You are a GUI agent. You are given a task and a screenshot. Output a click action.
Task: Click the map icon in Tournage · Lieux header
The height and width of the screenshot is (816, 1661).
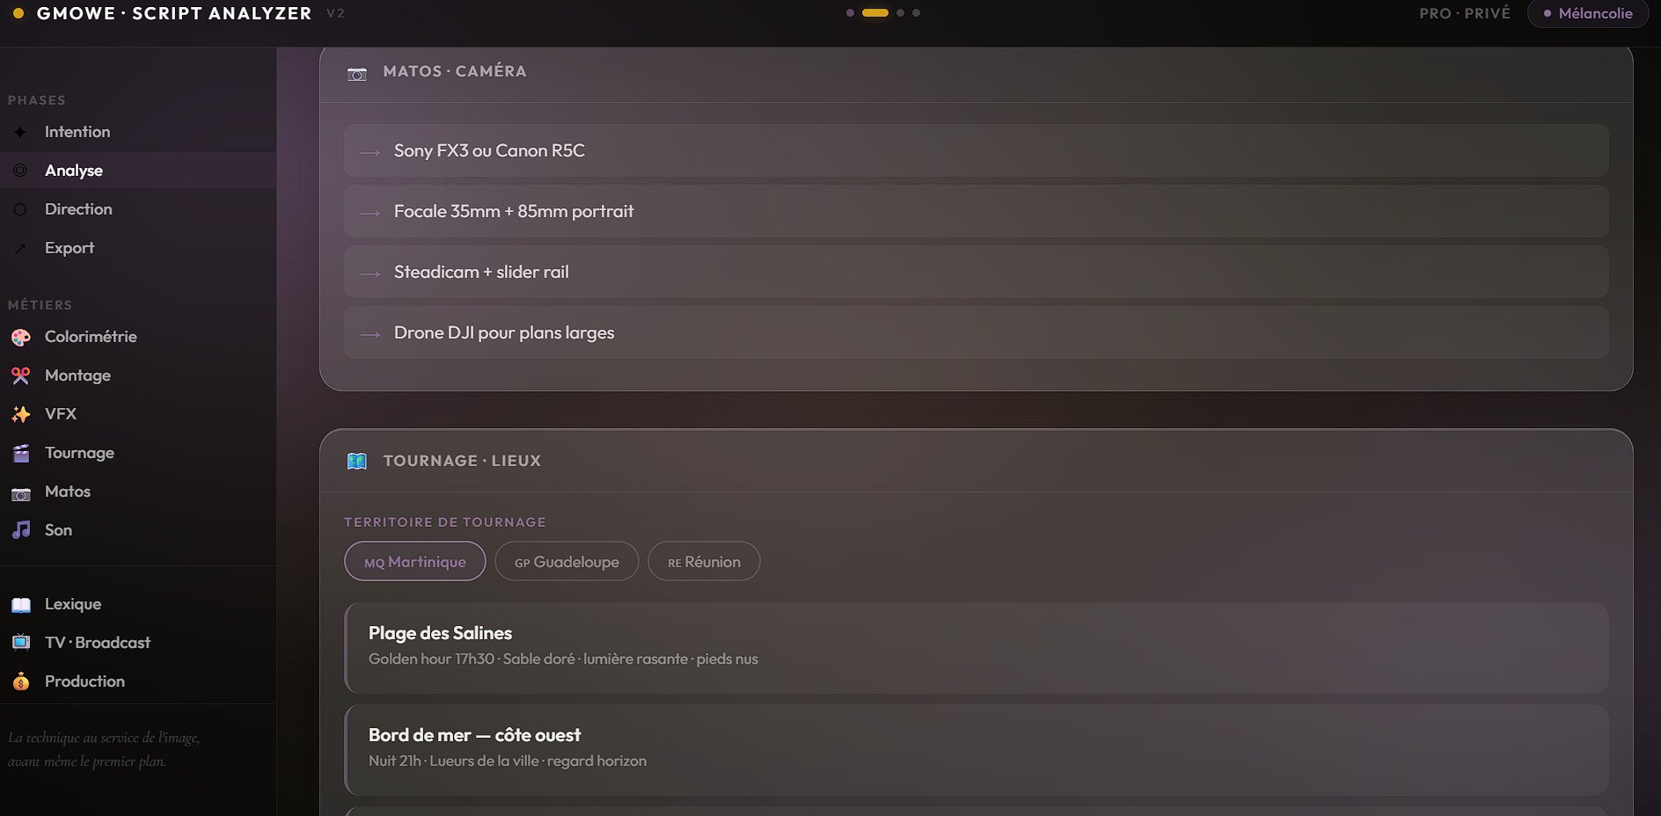point(357,461)
